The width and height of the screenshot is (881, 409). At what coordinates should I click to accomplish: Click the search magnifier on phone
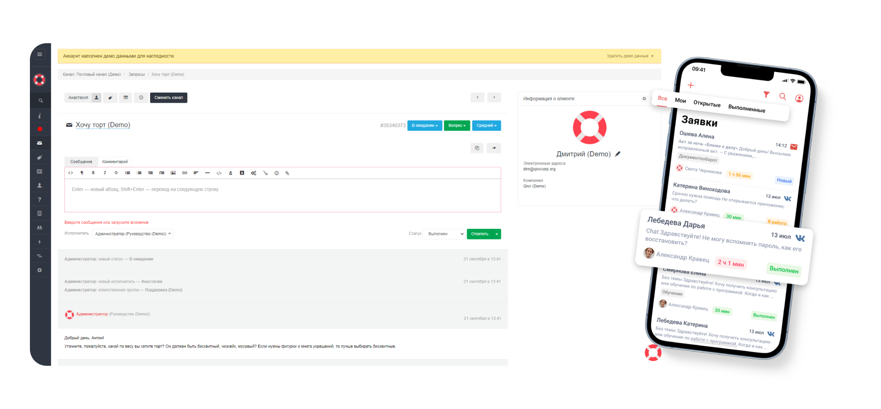click(x=783, y=96)
